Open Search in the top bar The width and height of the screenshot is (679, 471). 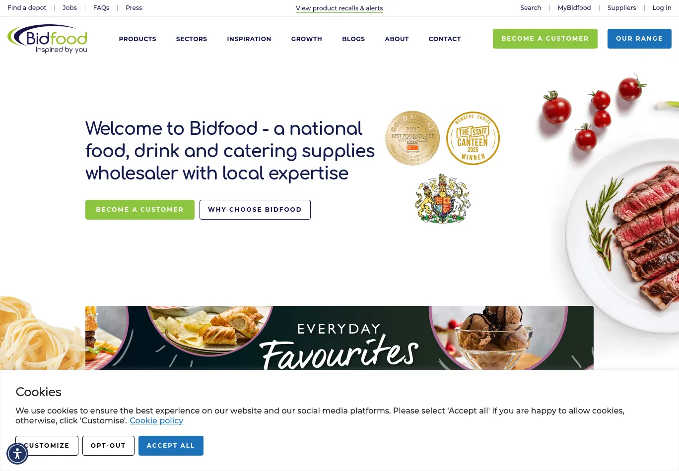(x=531, y=8)
